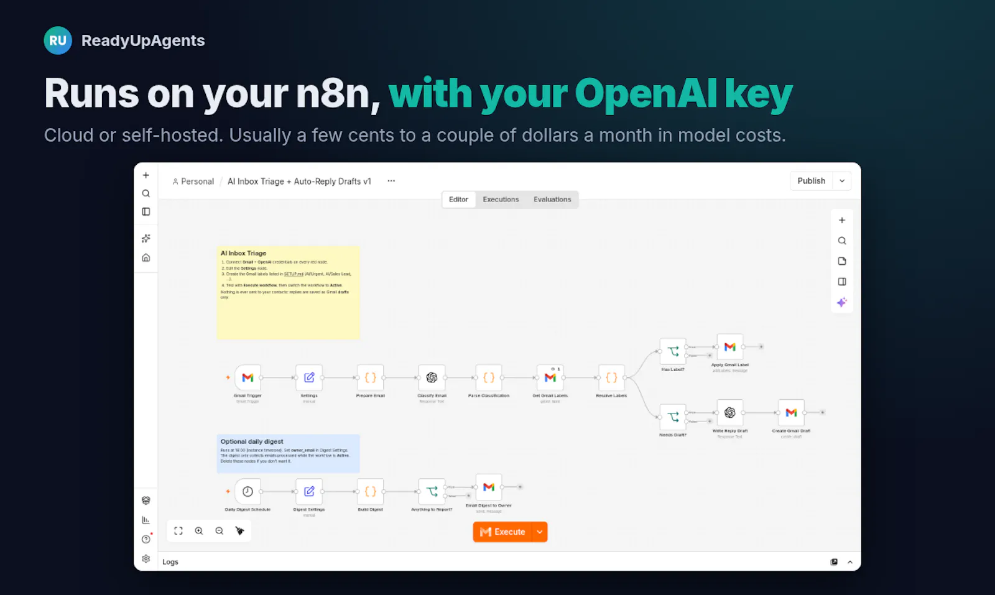Expand the Logs panel chevron
Image resolution: width=995 pixels, height=595 pixels.
click(850, 561)
